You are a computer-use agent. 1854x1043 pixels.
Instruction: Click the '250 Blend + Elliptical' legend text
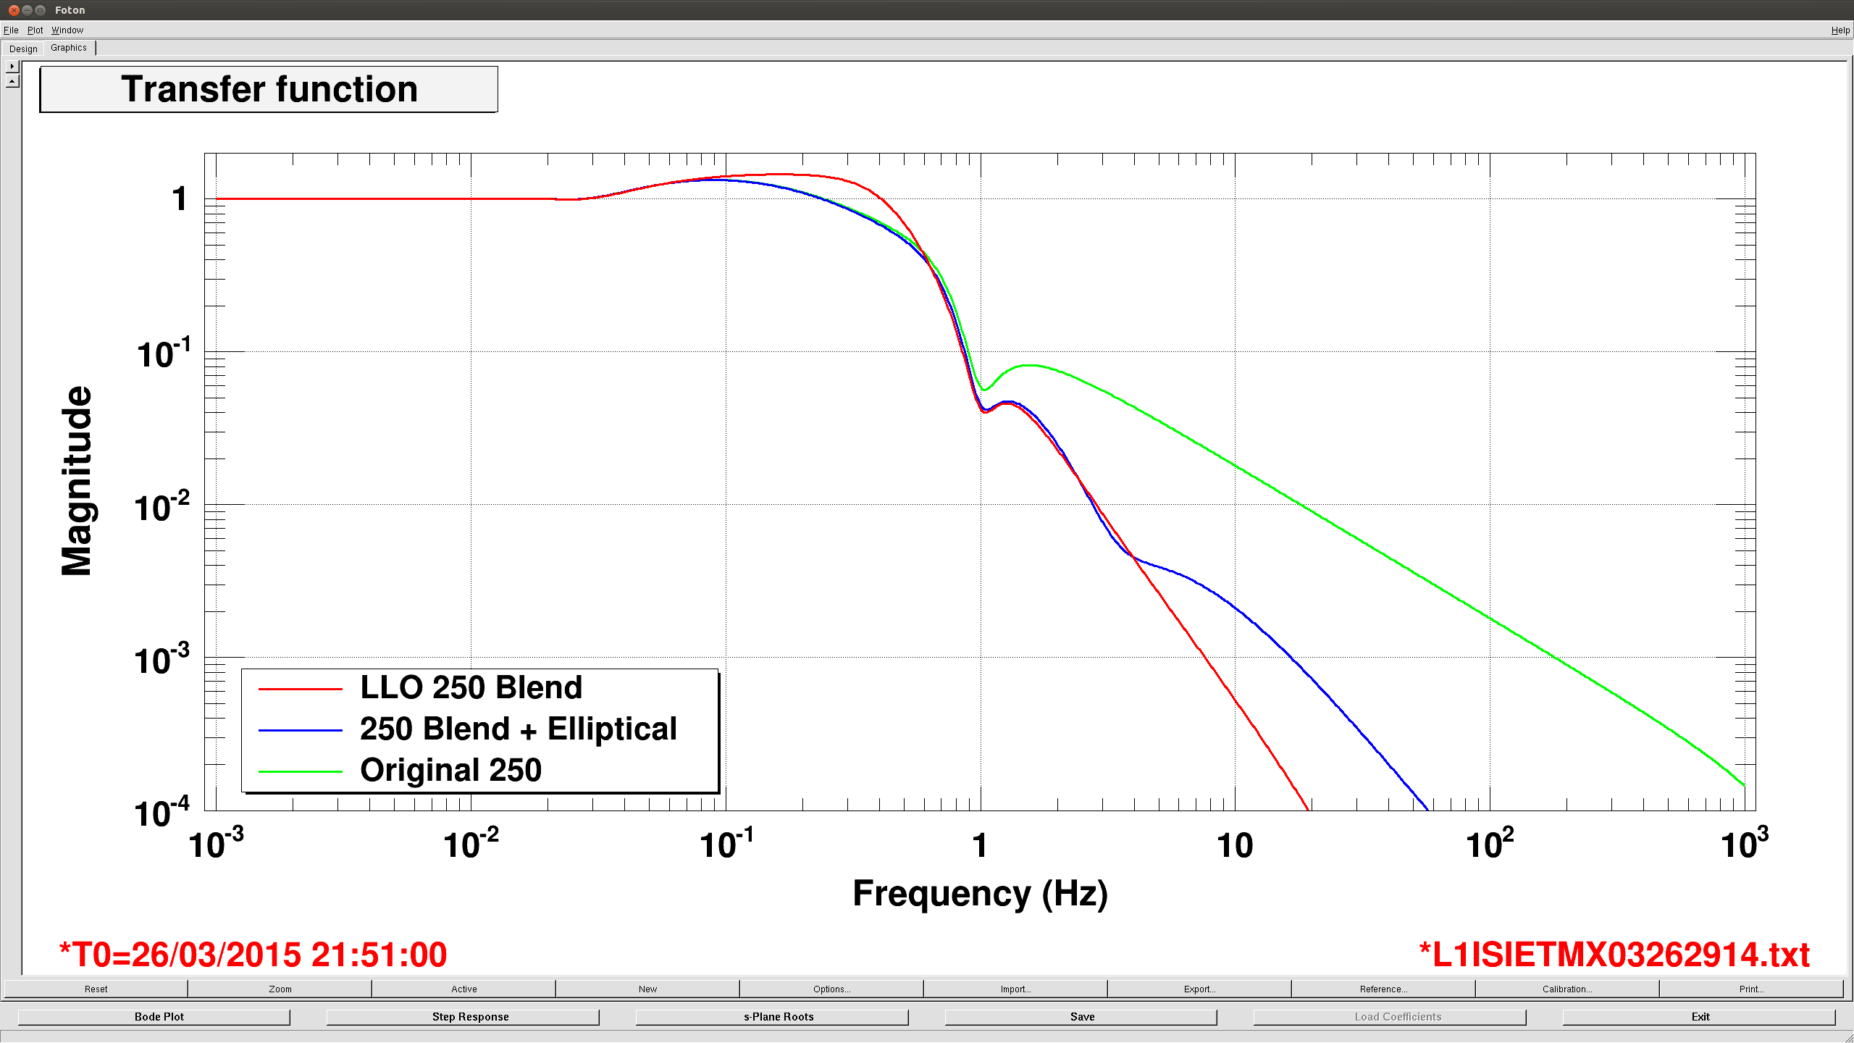point(519,729)
